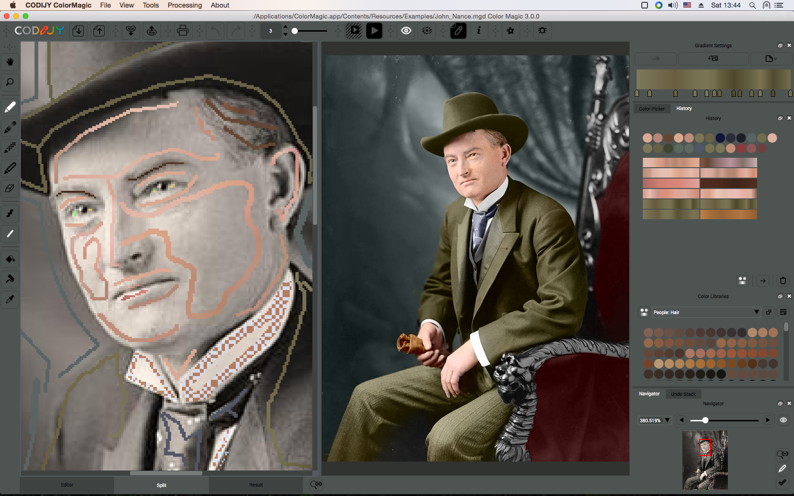Toggle the Navigator eye visibility button
The height and width of the screenshot is (496, 794).
[x=783, y=420]
